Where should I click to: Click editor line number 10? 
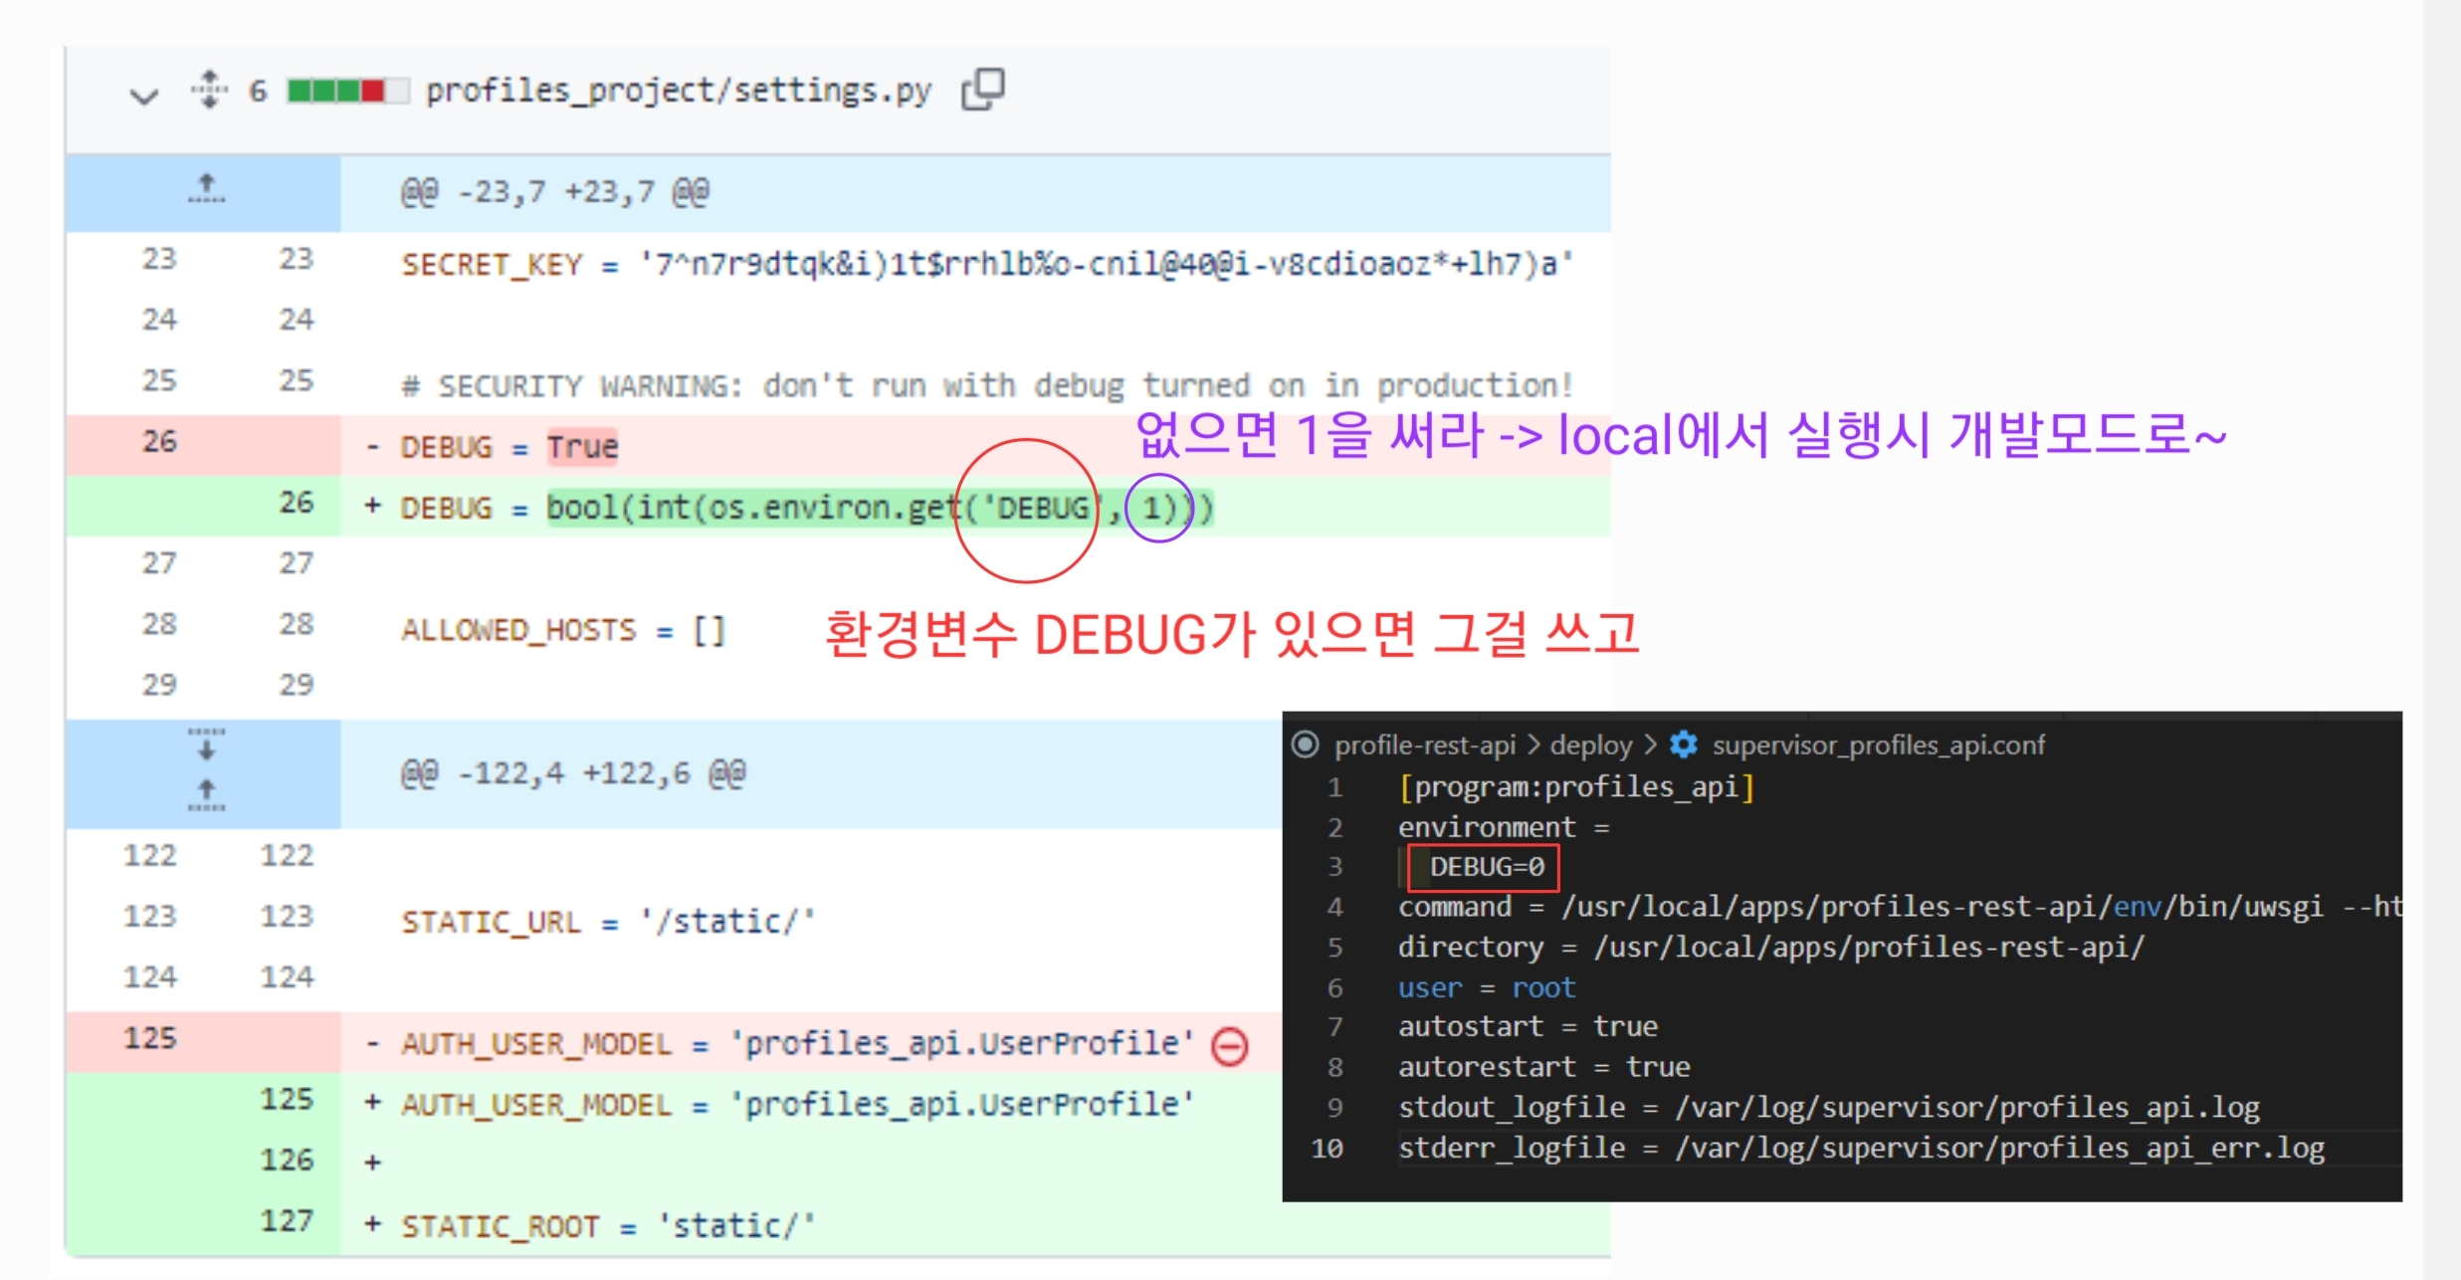[1328, 1148]
